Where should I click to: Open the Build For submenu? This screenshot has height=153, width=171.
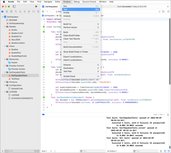pyautogui.click(x=81, y=24)
